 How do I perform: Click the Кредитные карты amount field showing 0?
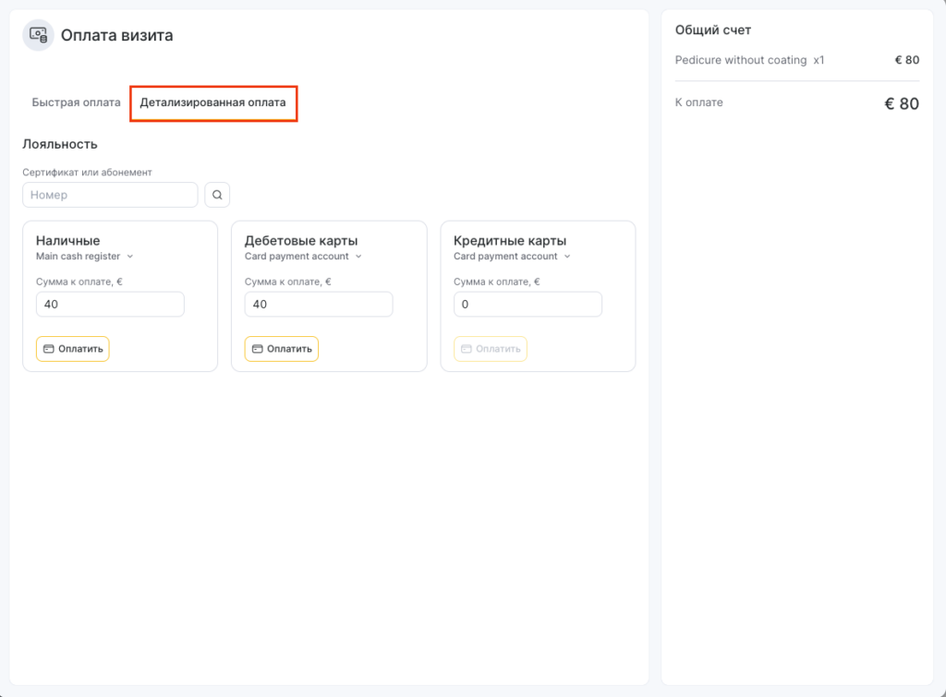[x=528, y=305]
